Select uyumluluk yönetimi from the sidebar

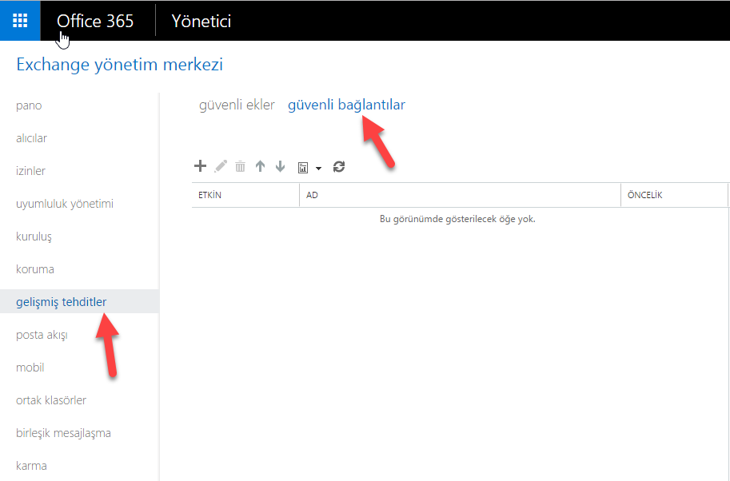pos(65,204)
